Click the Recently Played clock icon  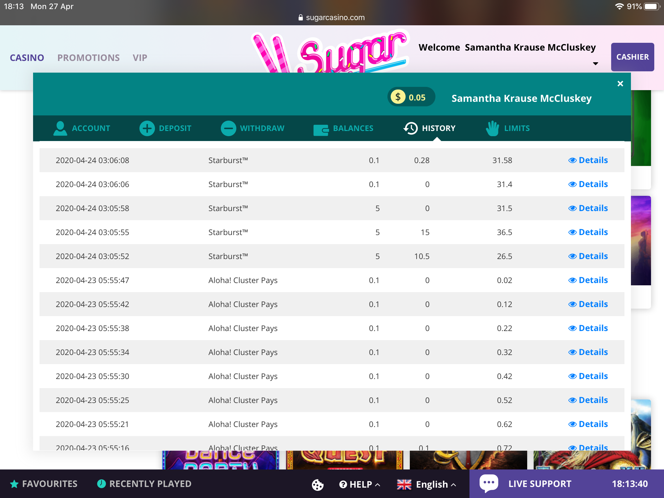click(101, 484)
